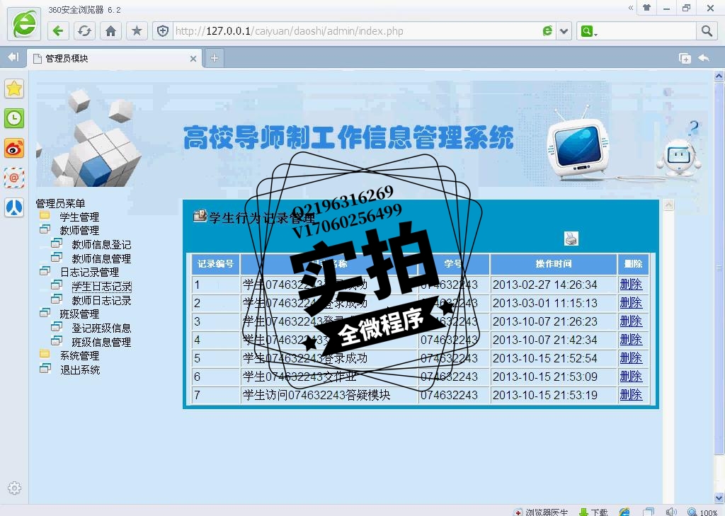Open 教师信息管理 menu item

click(x=101, y=258)
